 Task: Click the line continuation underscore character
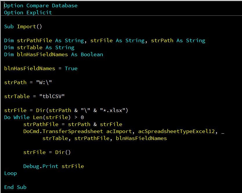pos(223,132)
